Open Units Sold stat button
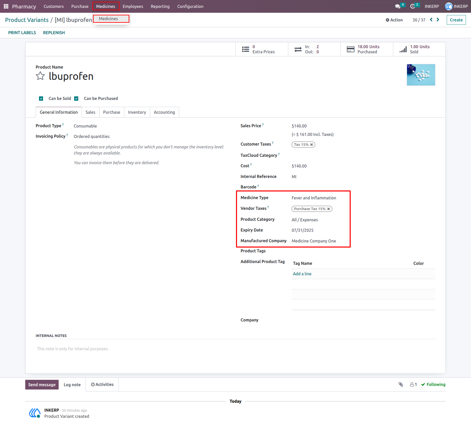The width and height of the screenshot is (471, 438). [x=419, y=49]
